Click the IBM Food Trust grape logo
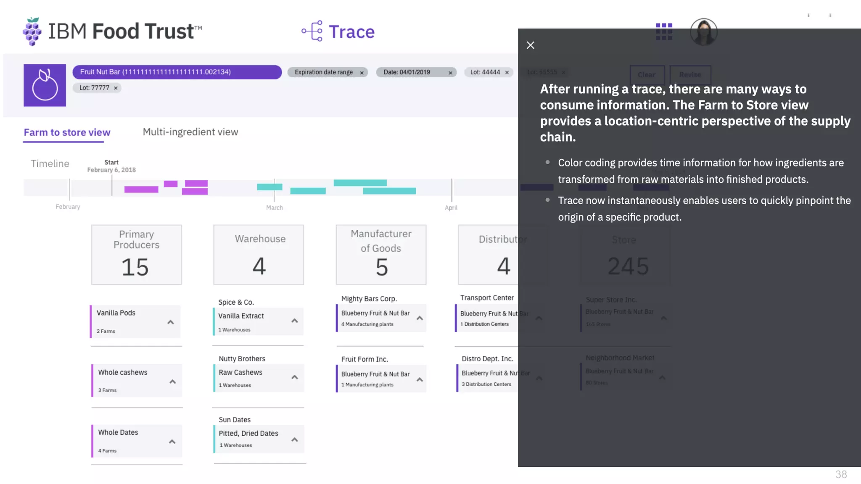The image size is (861, 484). click(x=32, y=32)
